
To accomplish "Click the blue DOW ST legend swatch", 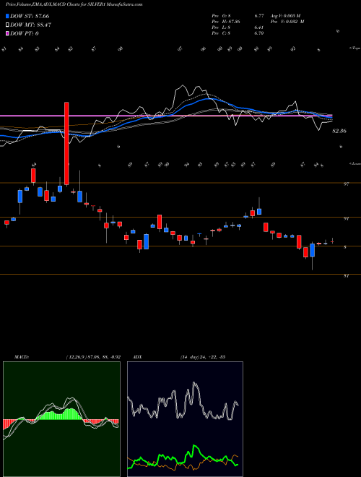I will [8, 16].
